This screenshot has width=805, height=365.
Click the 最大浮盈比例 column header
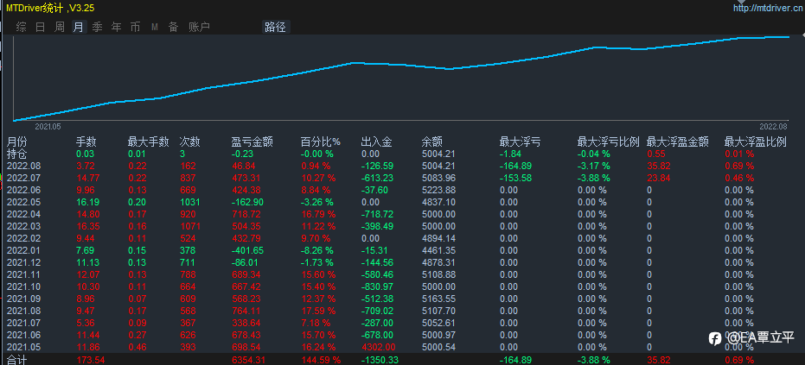pos(756,142)
